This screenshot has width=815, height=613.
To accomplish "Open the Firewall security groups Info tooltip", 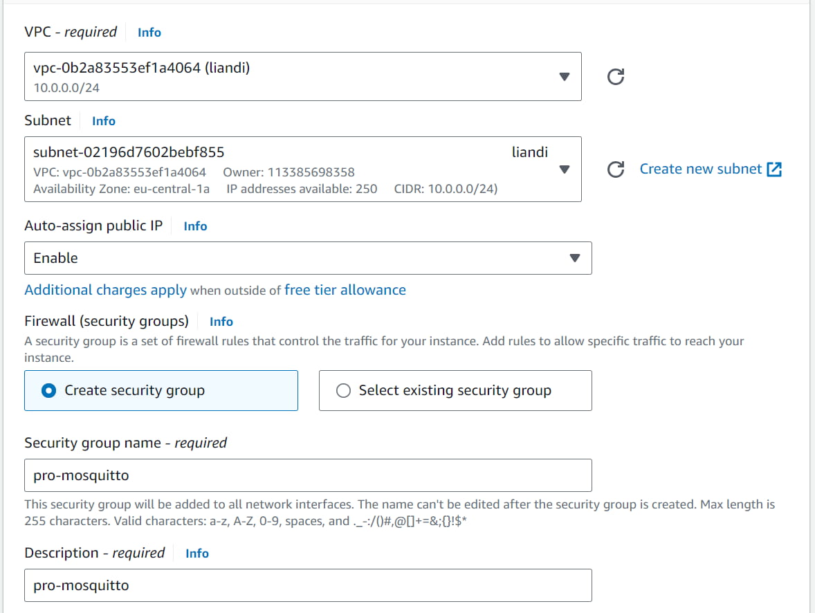I will [221, 321].
